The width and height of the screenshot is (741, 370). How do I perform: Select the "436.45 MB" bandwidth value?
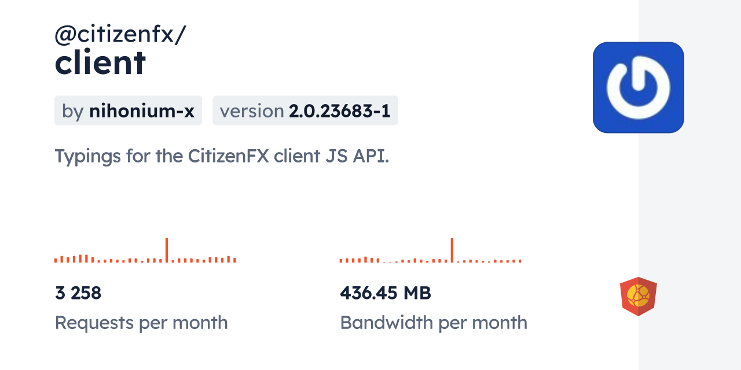click(385, 293)
